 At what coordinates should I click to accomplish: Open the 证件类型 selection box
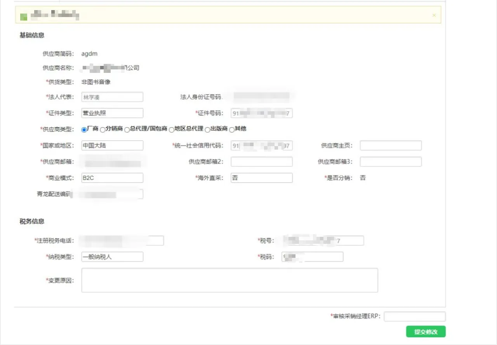point(112,113)
